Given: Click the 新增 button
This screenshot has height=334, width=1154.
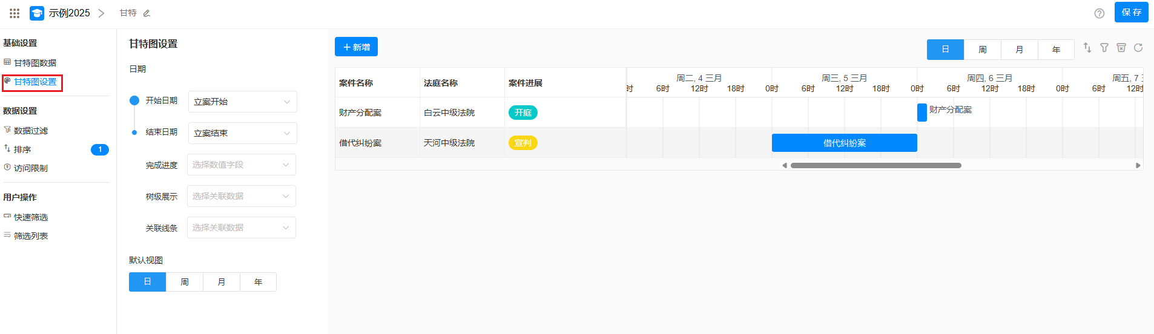Looking at the screenshot, I should (356, 47).
